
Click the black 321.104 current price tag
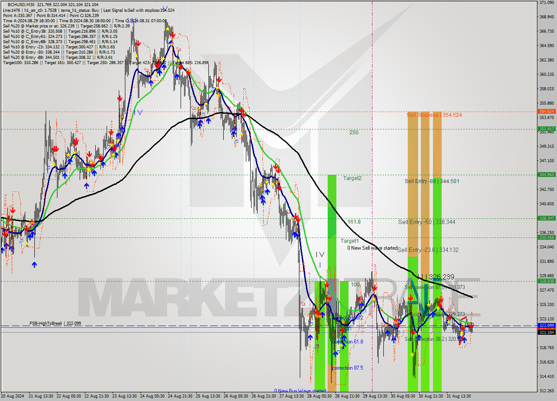tap(547, 332)
